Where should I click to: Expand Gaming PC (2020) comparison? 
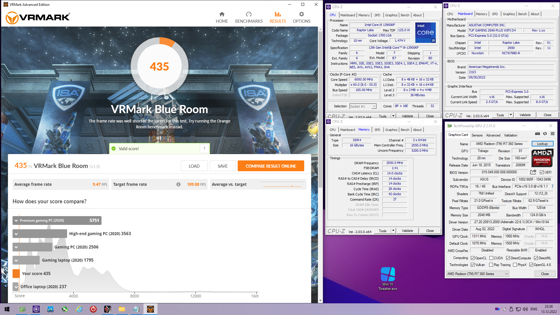(x=16, y=247)
